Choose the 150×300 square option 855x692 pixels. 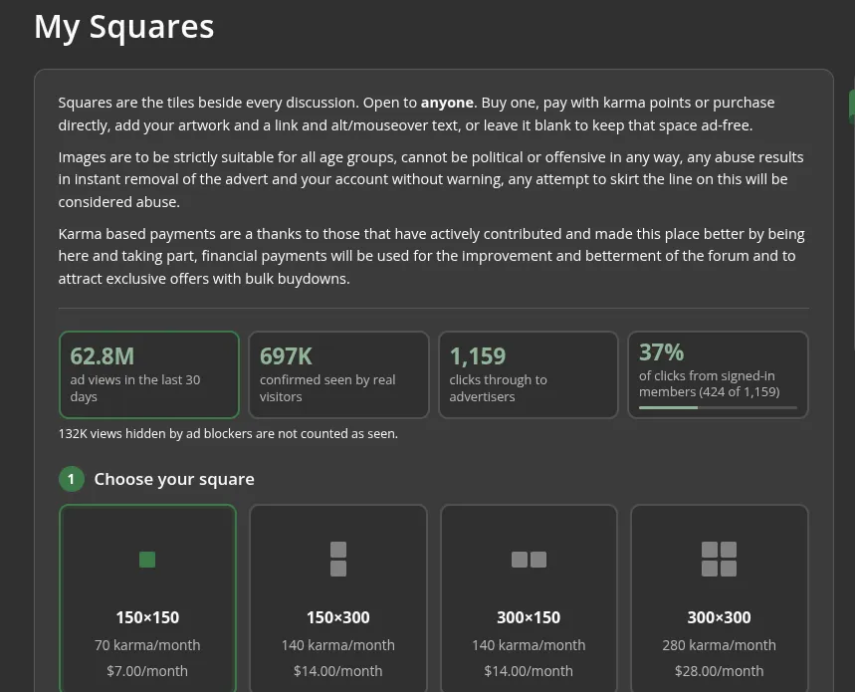338,598
